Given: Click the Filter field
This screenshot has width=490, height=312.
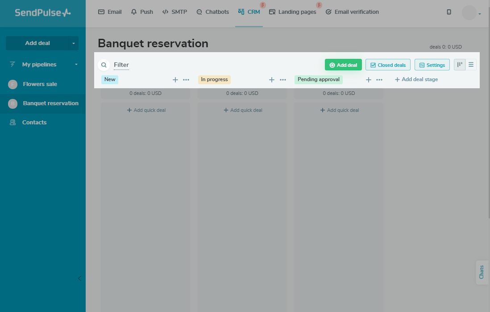Looking at the screenshot, I should [121, 65].
